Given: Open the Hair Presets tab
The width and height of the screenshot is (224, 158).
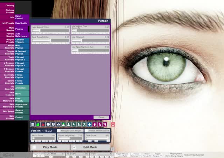Looking at the screenshot, I should [x=7, y=23].
